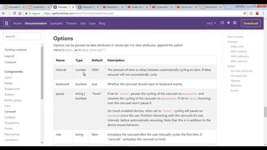Open the Examples nav link
The height and width of the screenshot is (150, 267).
point(56,23)
